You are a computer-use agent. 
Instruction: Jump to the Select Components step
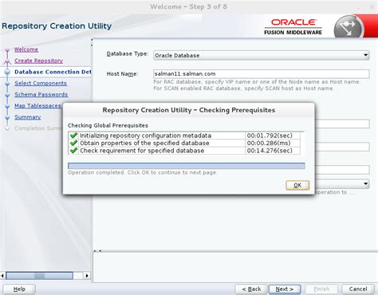(x=41, y=83)
